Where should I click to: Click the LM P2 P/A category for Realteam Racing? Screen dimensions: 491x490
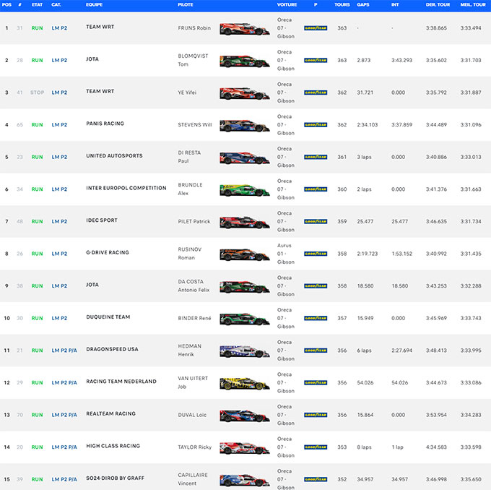pyautogui.click(x=64, y=414)
